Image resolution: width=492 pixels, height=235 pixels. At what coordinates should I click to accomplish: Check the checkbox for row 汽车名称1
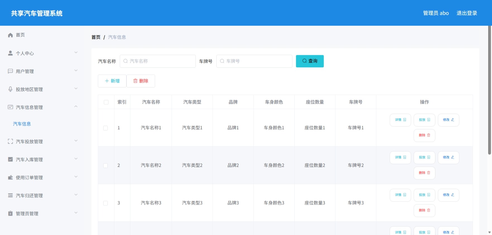105,128
